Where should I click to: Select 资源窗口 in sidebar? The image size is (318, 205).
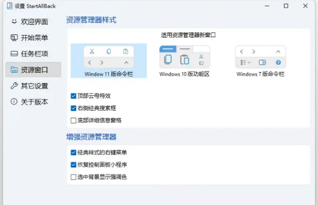33,70
